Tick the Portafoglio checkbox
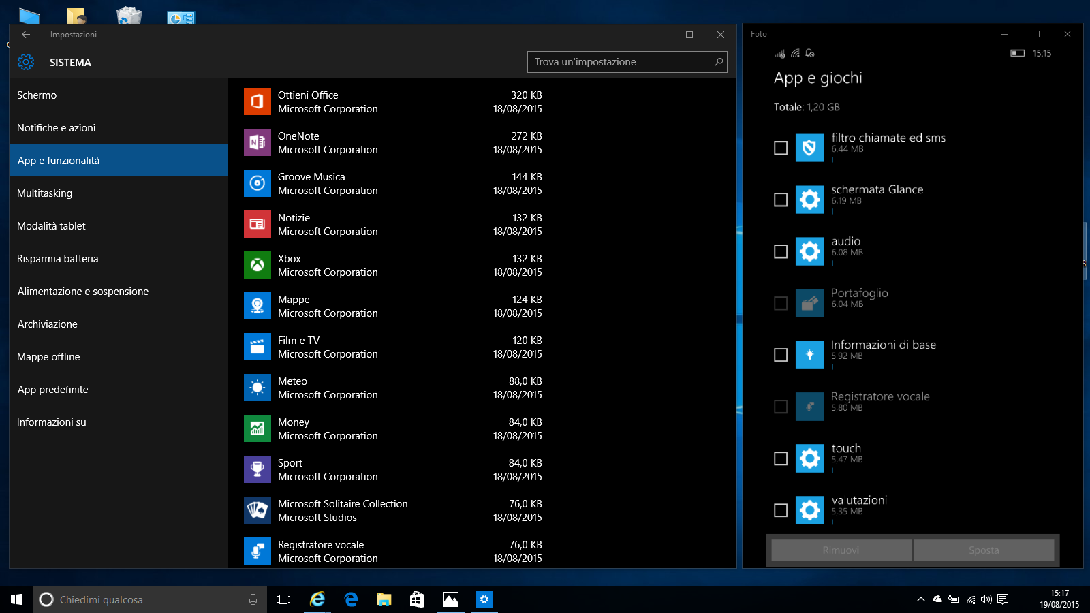 click(781, 303)
